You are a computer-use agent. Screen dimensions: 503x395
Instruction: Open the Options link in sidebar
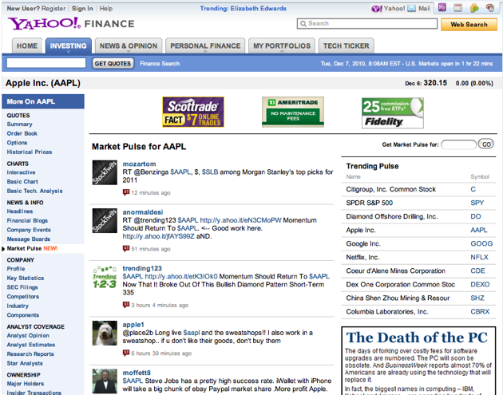(x=17, y=143)
